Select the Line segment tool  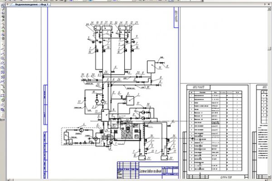click(3, 54)
